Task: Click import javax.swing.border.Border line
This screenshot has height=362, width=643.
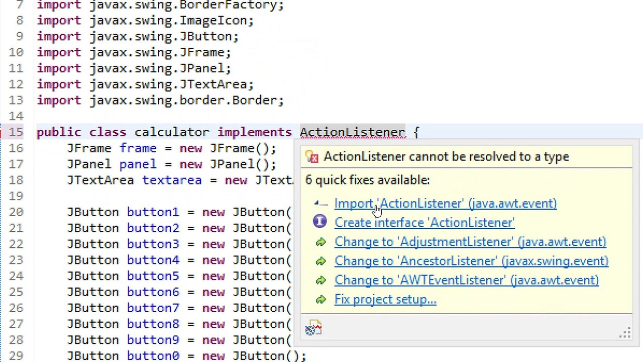Action: click(x=160, y=100)
